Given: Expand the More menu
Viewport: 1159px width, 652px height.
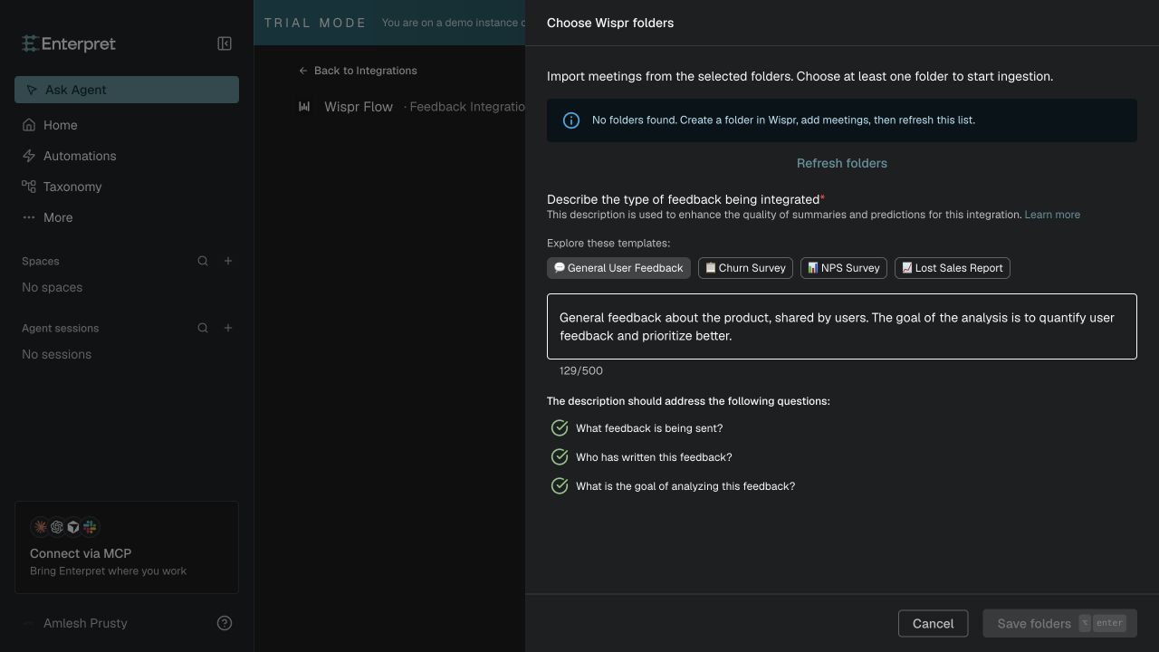Looking at the screenshot, I should click(x=127, y=217).
